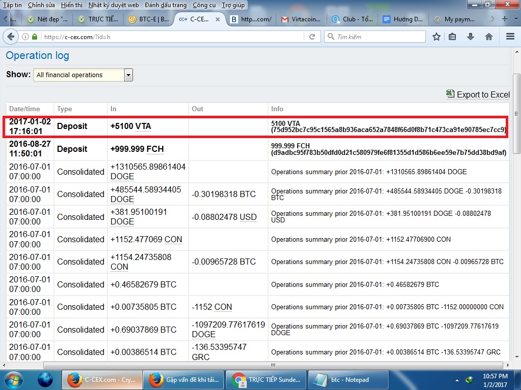This screenshot has width=521, height=390.
Task: Click the FCH currency link
Action: coord(155,149)
